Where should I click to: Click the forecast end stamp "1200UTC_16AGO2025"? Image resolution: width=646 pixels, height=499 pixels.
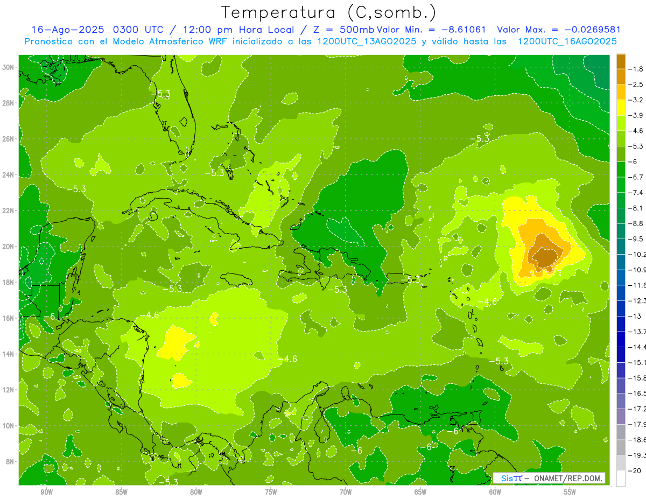(567, 41)
